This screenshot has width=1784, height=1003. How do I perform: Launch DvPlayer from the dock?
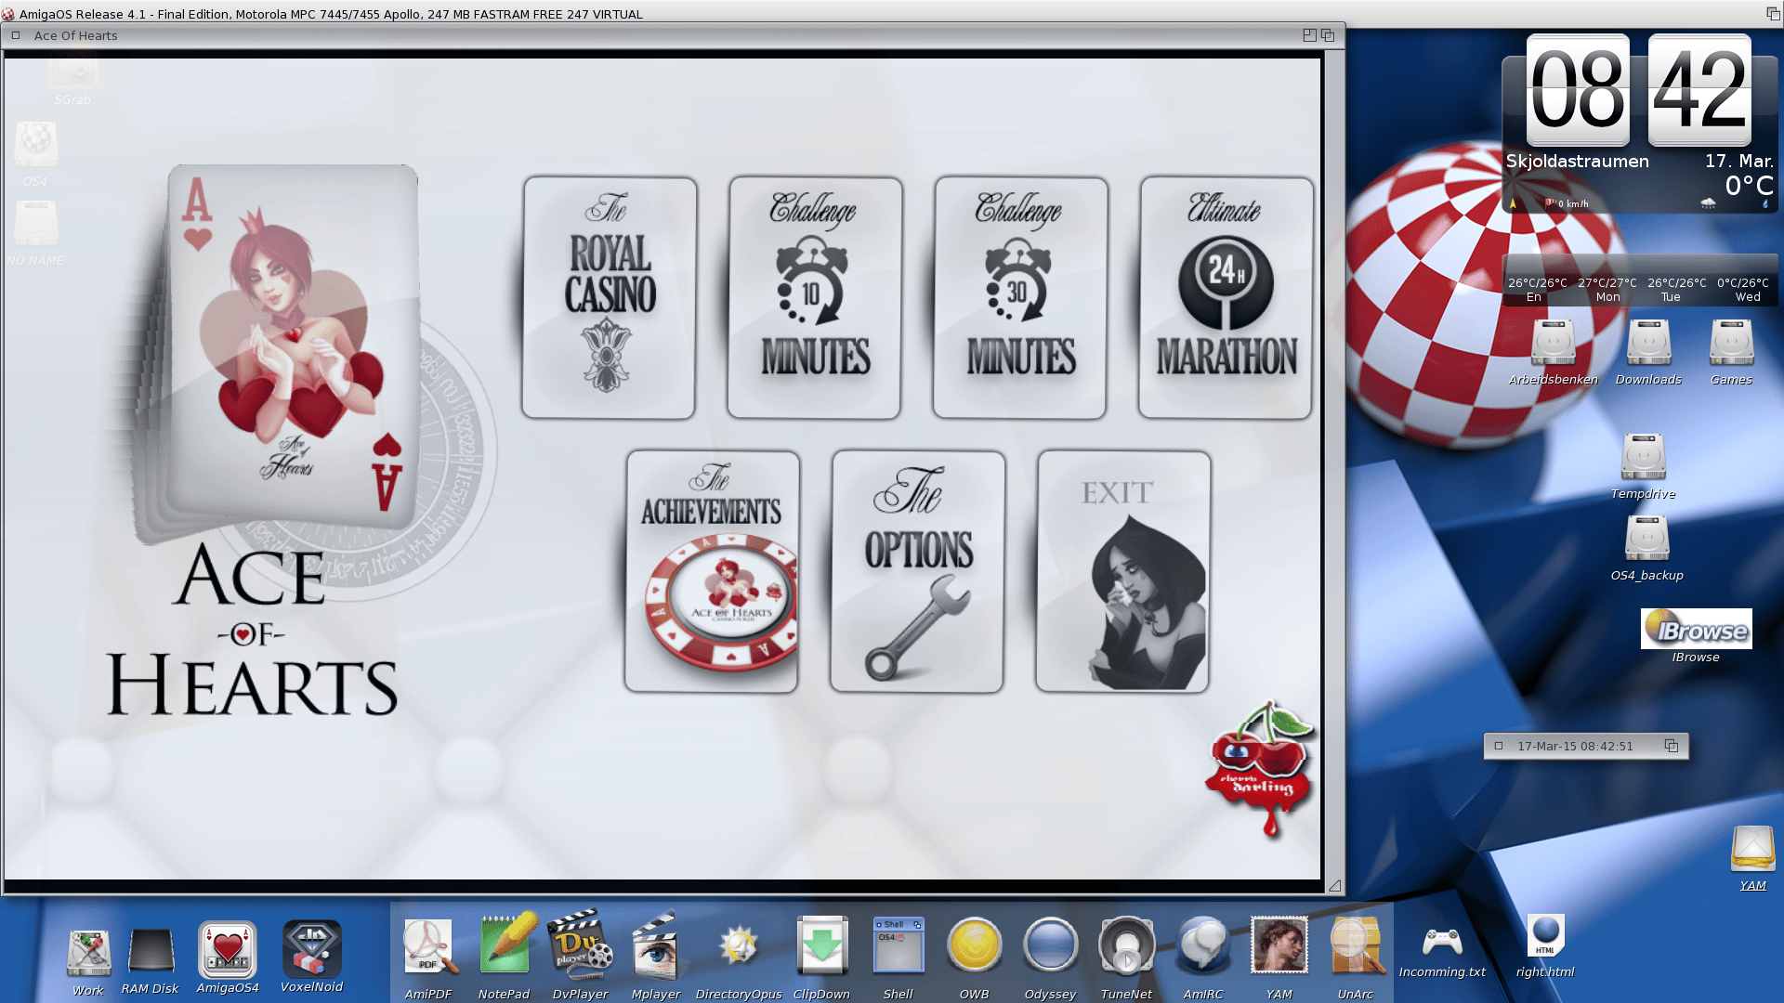point(580,945)
